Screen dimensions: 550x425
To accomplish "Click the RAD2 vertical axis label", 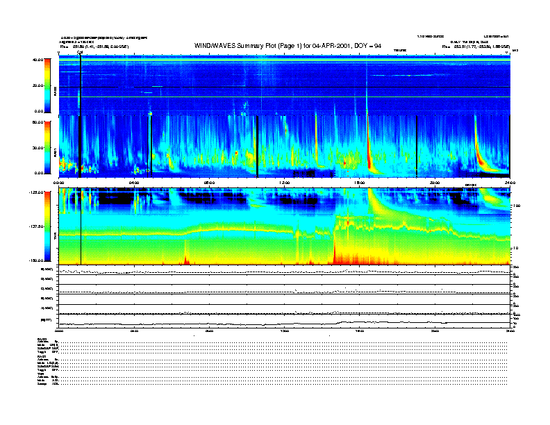I will click(55, 92).
